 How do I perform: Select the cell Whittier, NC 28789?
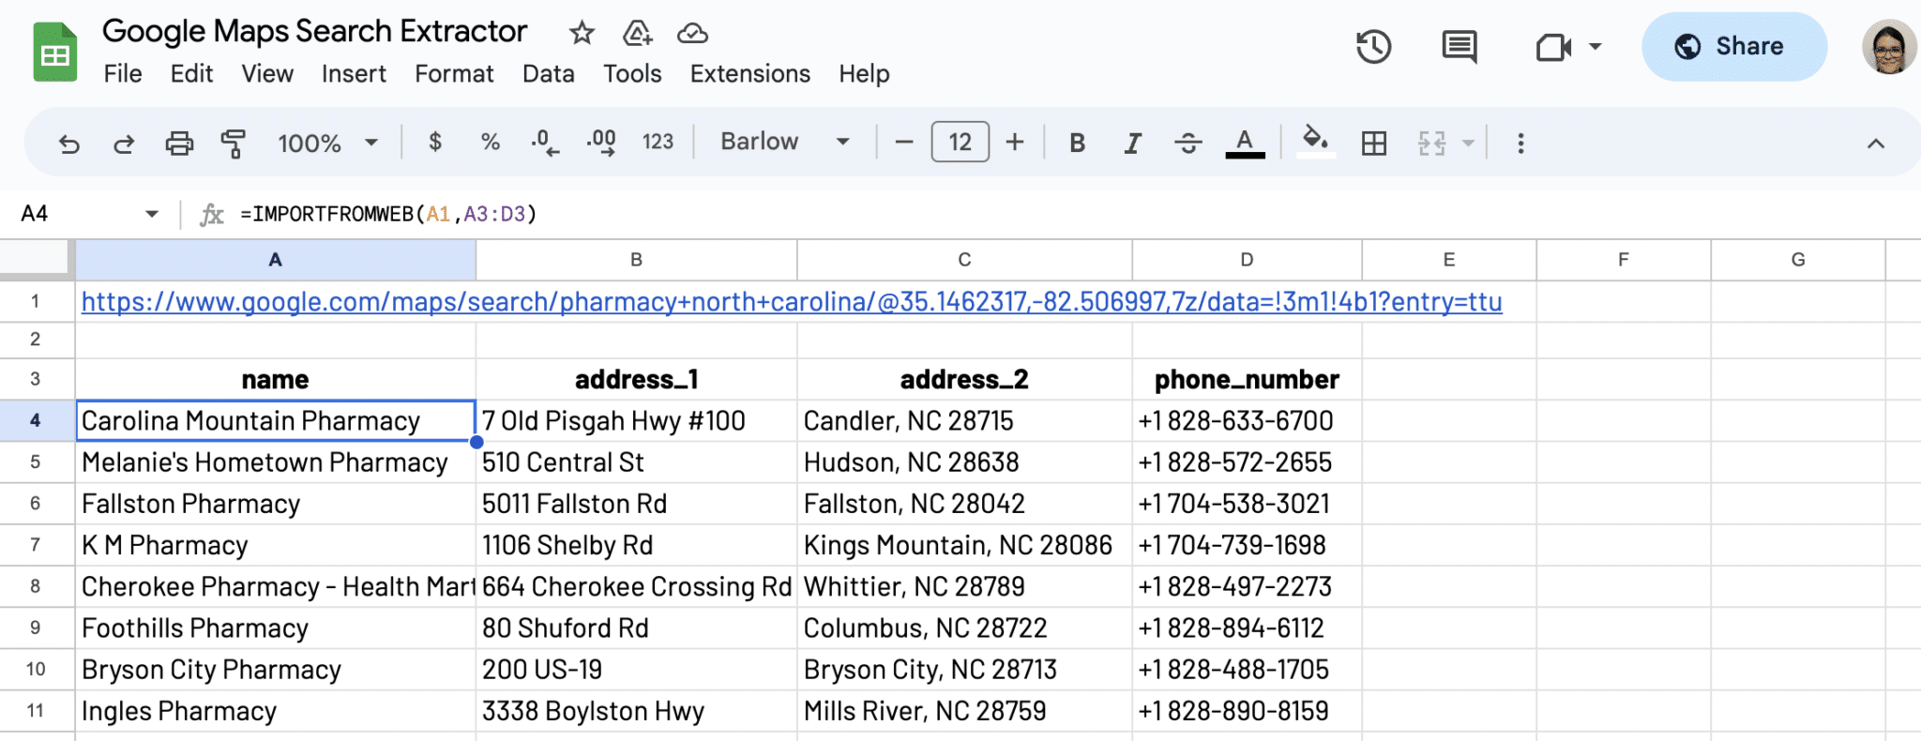[964, 586]
